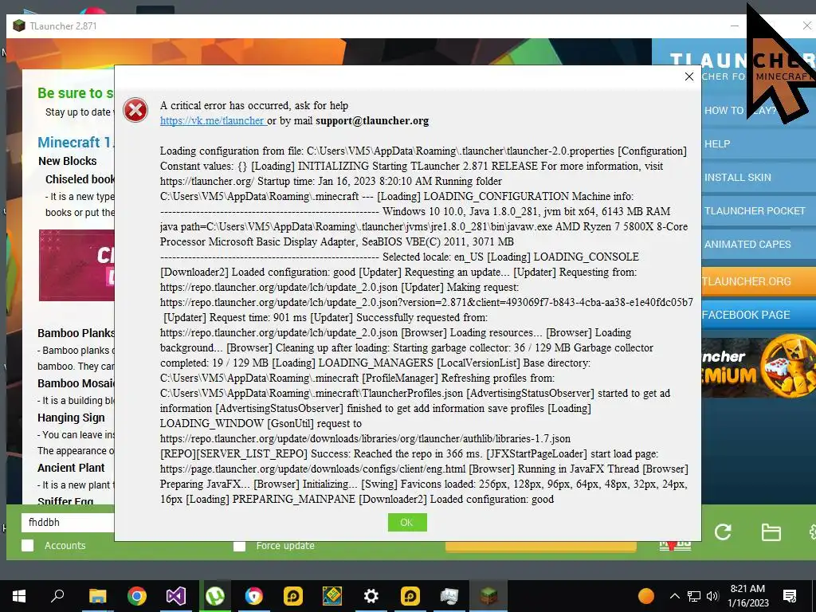Click the network icon in system tray

pos(694,596)
